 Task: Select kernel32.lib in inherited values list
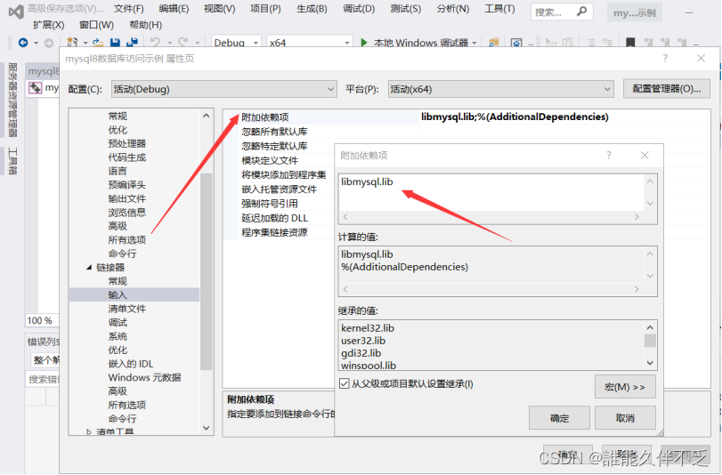368,327
